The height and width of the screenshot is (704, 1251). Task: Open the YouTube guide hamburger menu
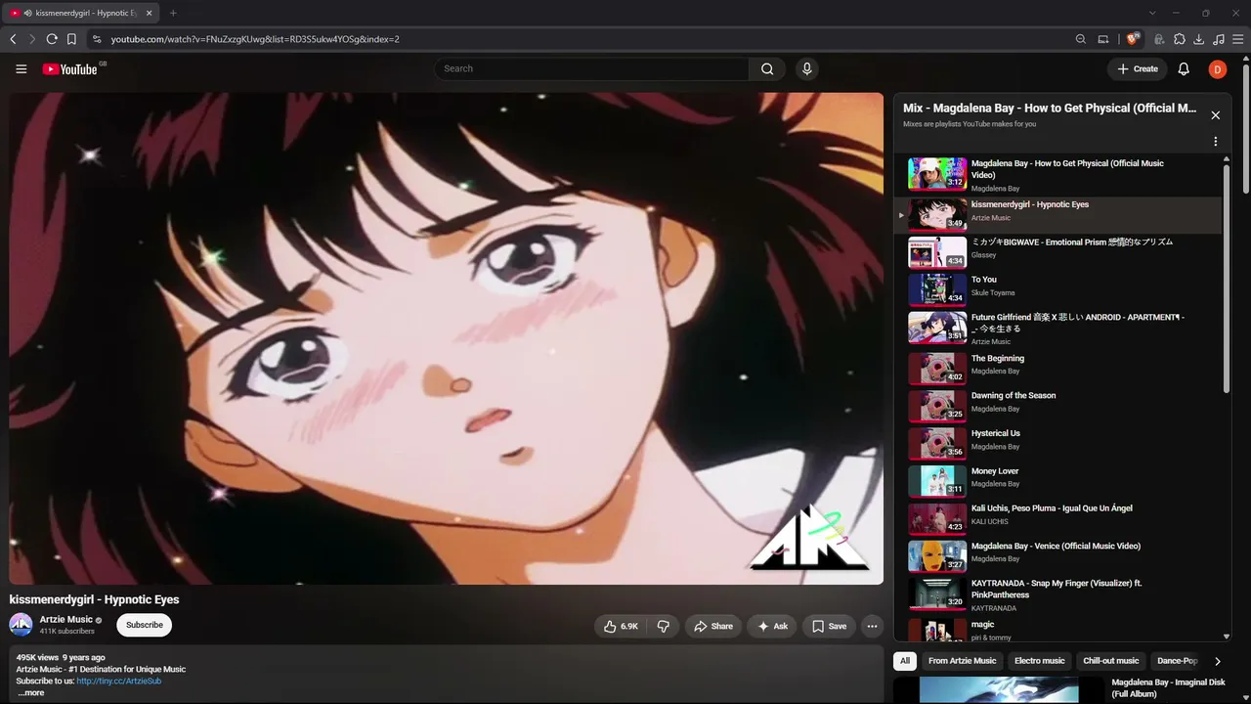pyautogui.click(x=22, y=68)
